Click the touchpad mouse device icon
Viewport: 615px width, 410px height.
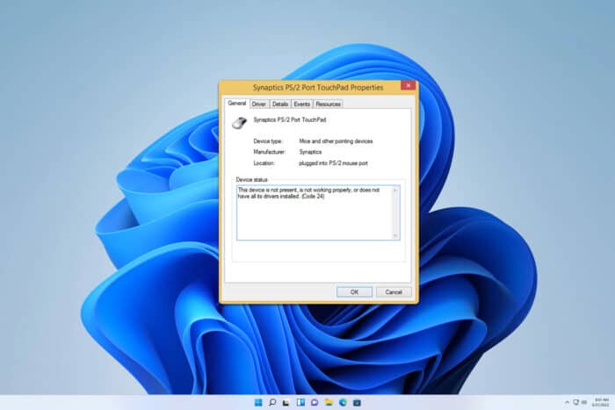coord(239,123)
